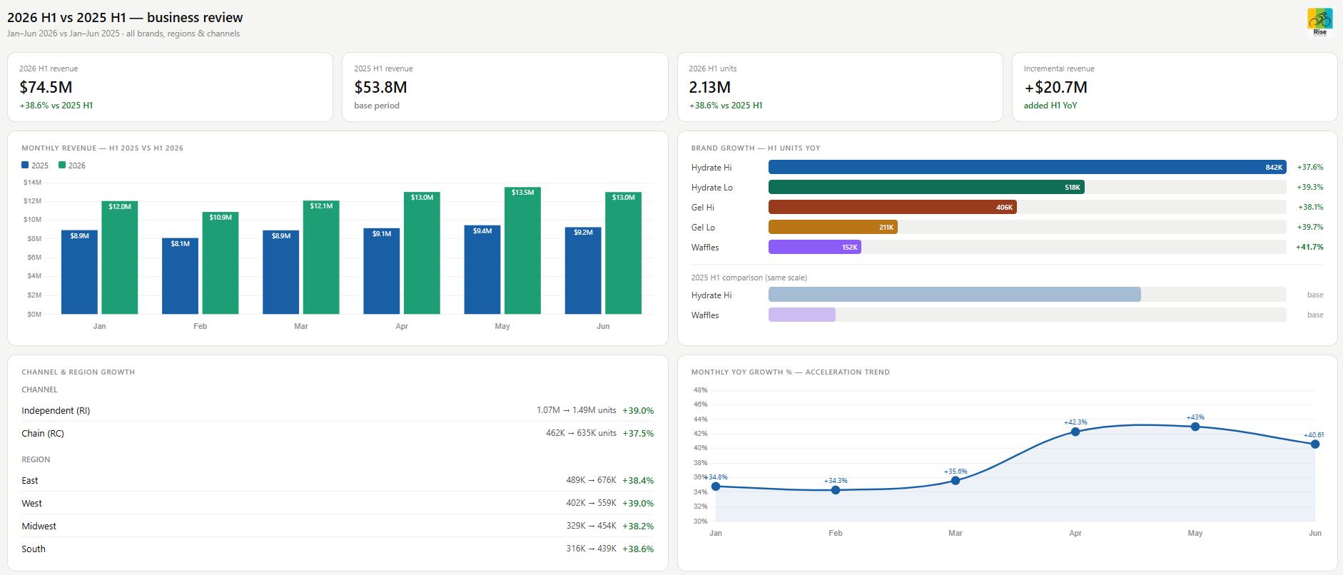
Task: Click the light blue 2025 Hydrate Hi comparison bar
Action: pyautogui.click(x=955, y=295)
